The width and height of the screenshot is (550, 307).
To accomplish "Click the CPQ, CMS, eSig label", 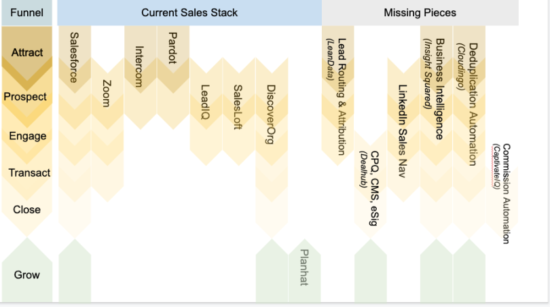I will (x=374, y=188).
